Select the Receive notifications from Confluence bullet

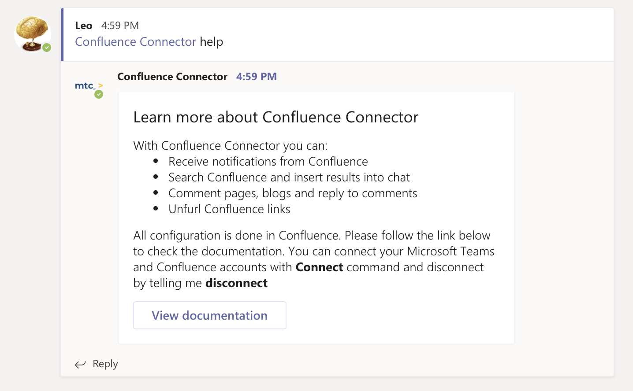[x=268, y=162]
